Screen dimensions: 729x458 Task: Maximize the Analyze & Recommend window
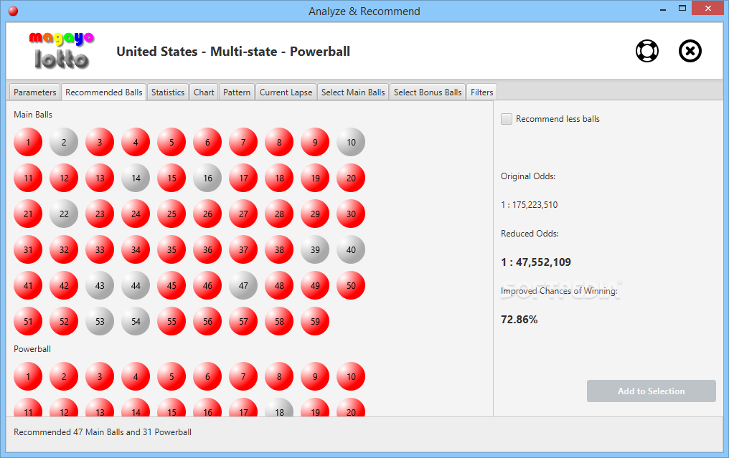point(682,8)
